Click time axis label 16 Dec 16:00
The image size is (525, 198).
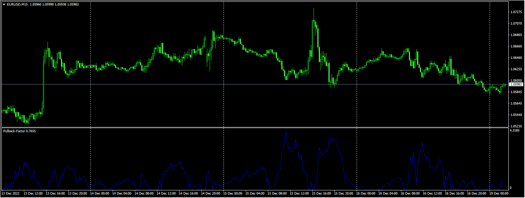455,193
